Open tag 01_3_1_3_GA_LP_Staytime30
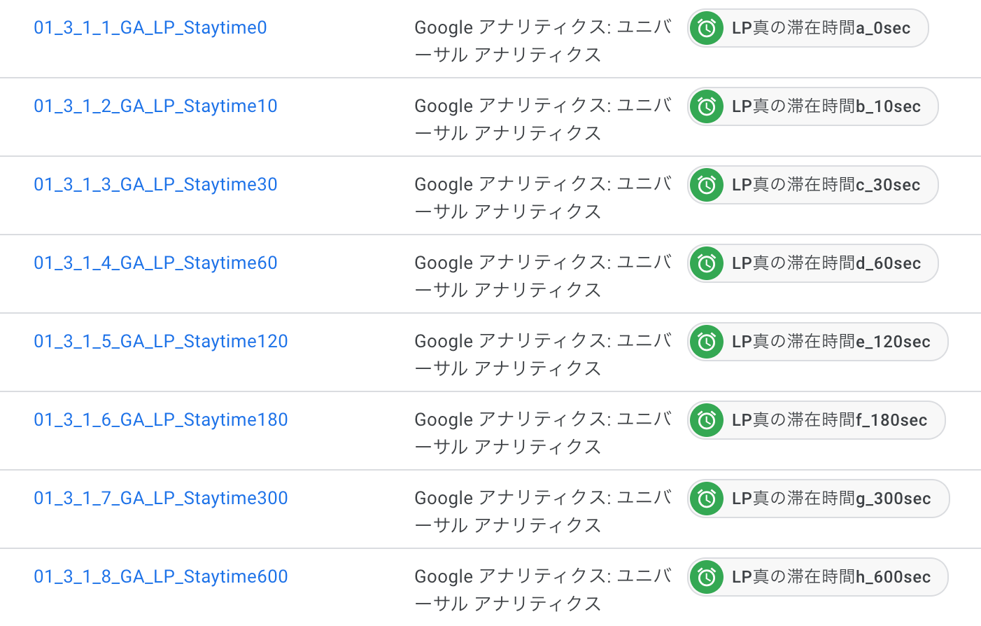981x626 pixels. pyautogui.click(x=156, y=185)
